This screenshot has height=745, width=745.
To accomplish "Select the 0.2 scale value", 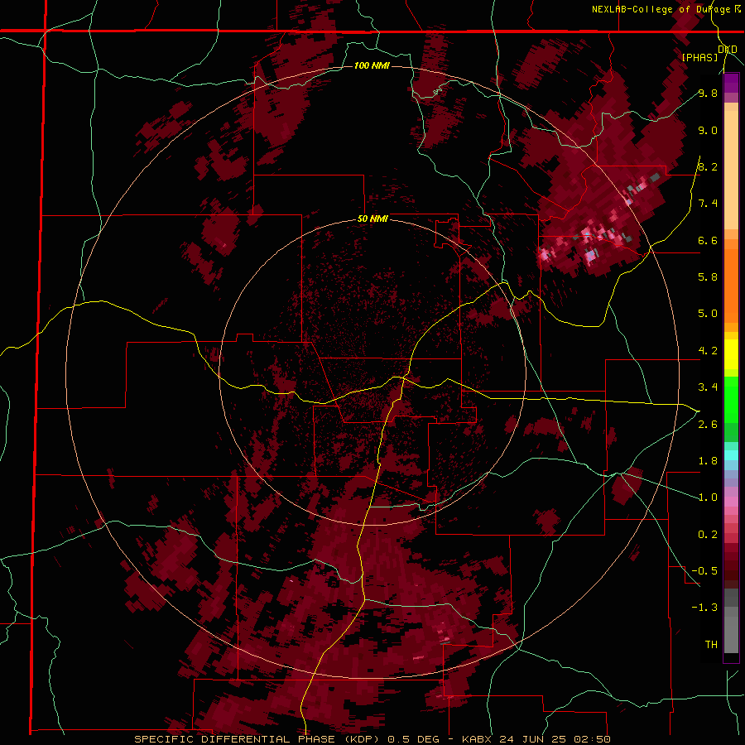I will [708, 535].
